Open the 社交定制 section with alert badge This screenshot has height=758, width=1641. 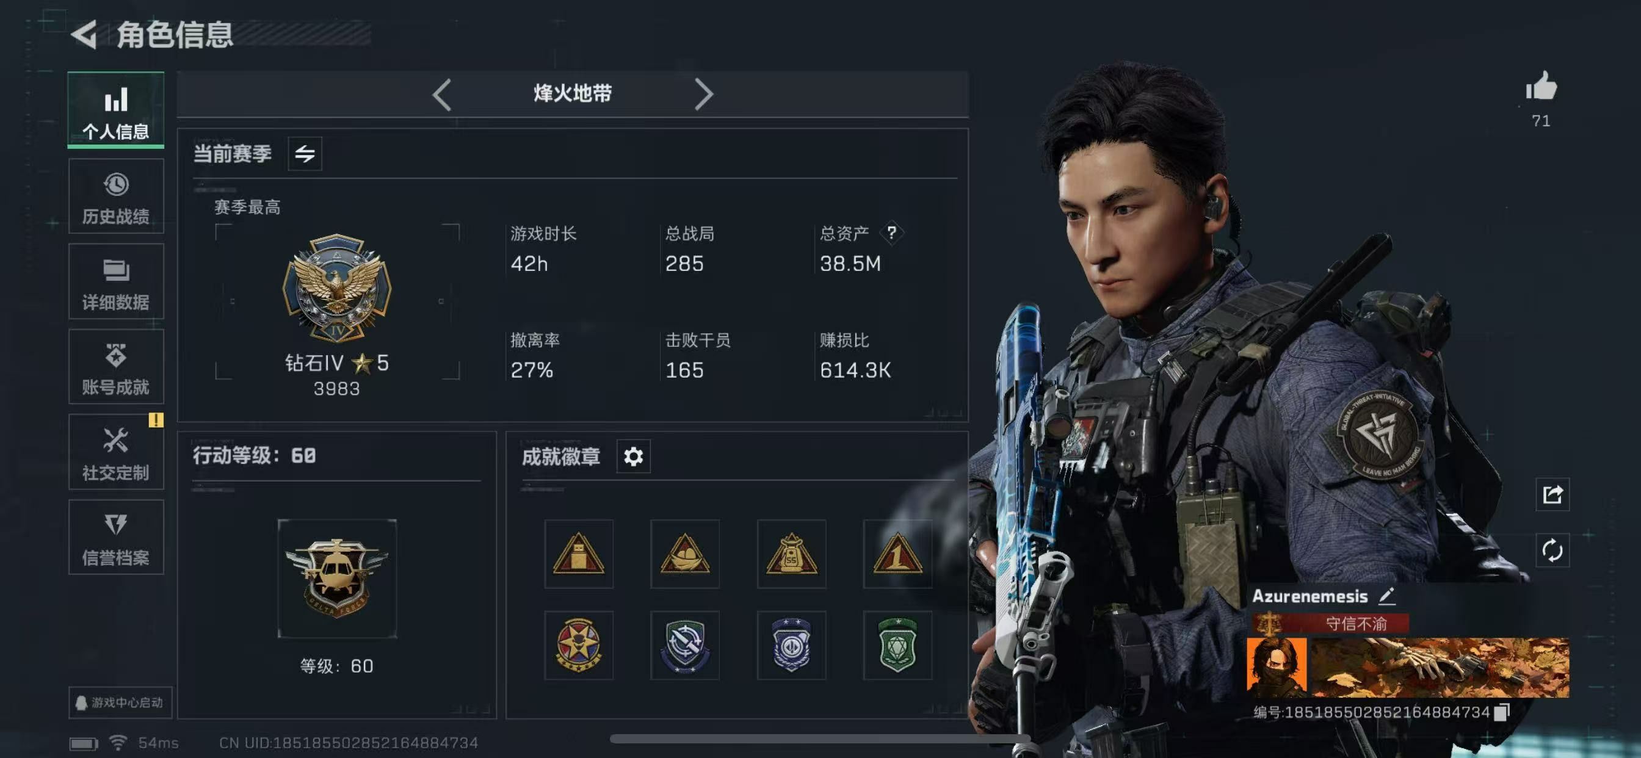[x=116, y=452]
